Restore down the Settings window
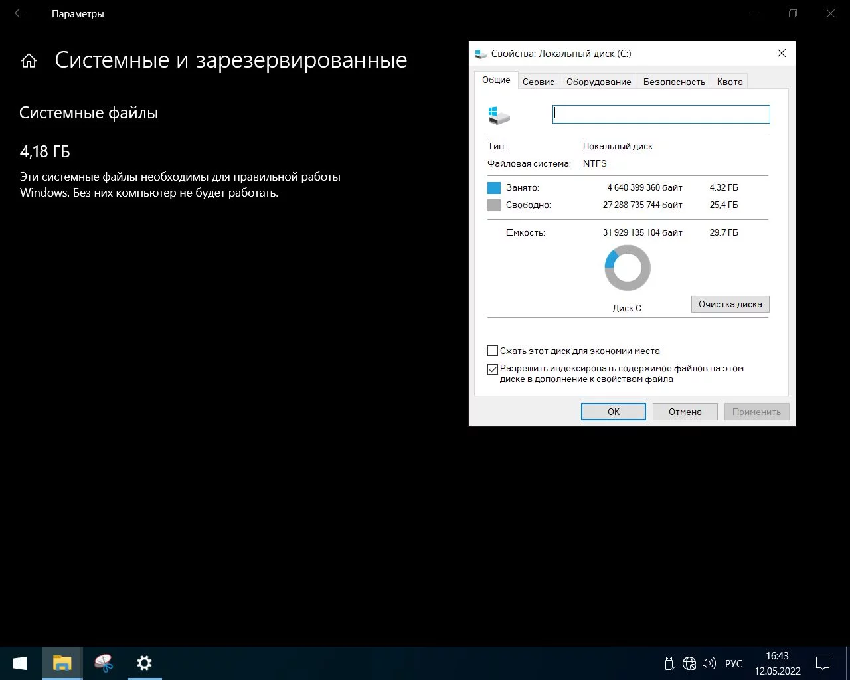This screenshot has height=680, width=850. click(792, 13)
